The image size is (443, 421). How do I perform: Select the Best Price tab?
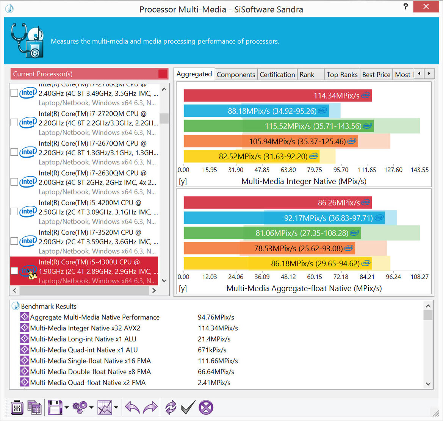click(x=376, y=75)
